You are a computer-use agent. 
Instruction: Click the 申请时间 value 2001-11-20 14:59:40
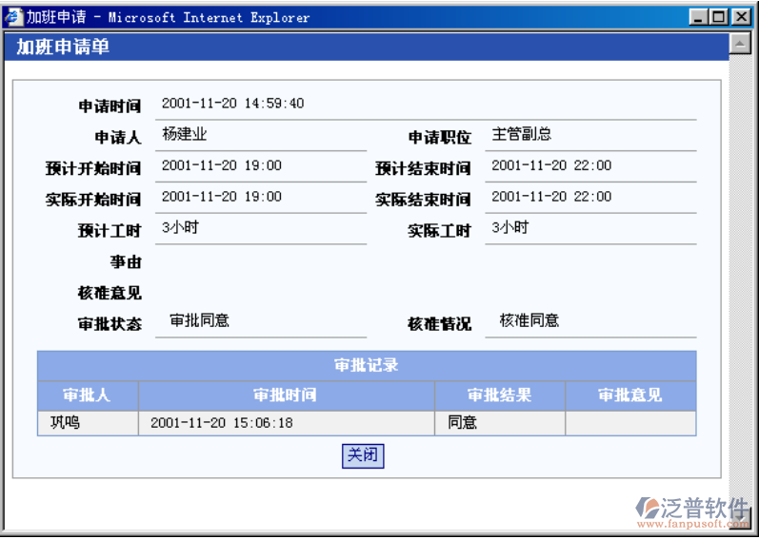(232, 104)
